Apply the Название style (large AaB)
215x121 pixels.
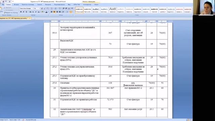pyautogui.click(x=113, y=10)
